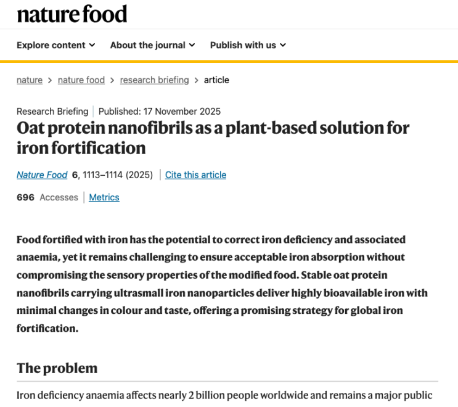Click the 696 Accesses count

(47, 197)
